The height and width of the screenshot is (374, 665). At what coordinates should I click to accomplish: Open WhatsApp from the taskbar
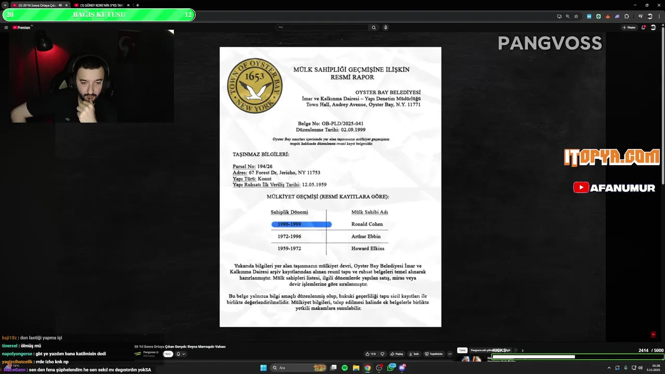click(x=391, y=368)
